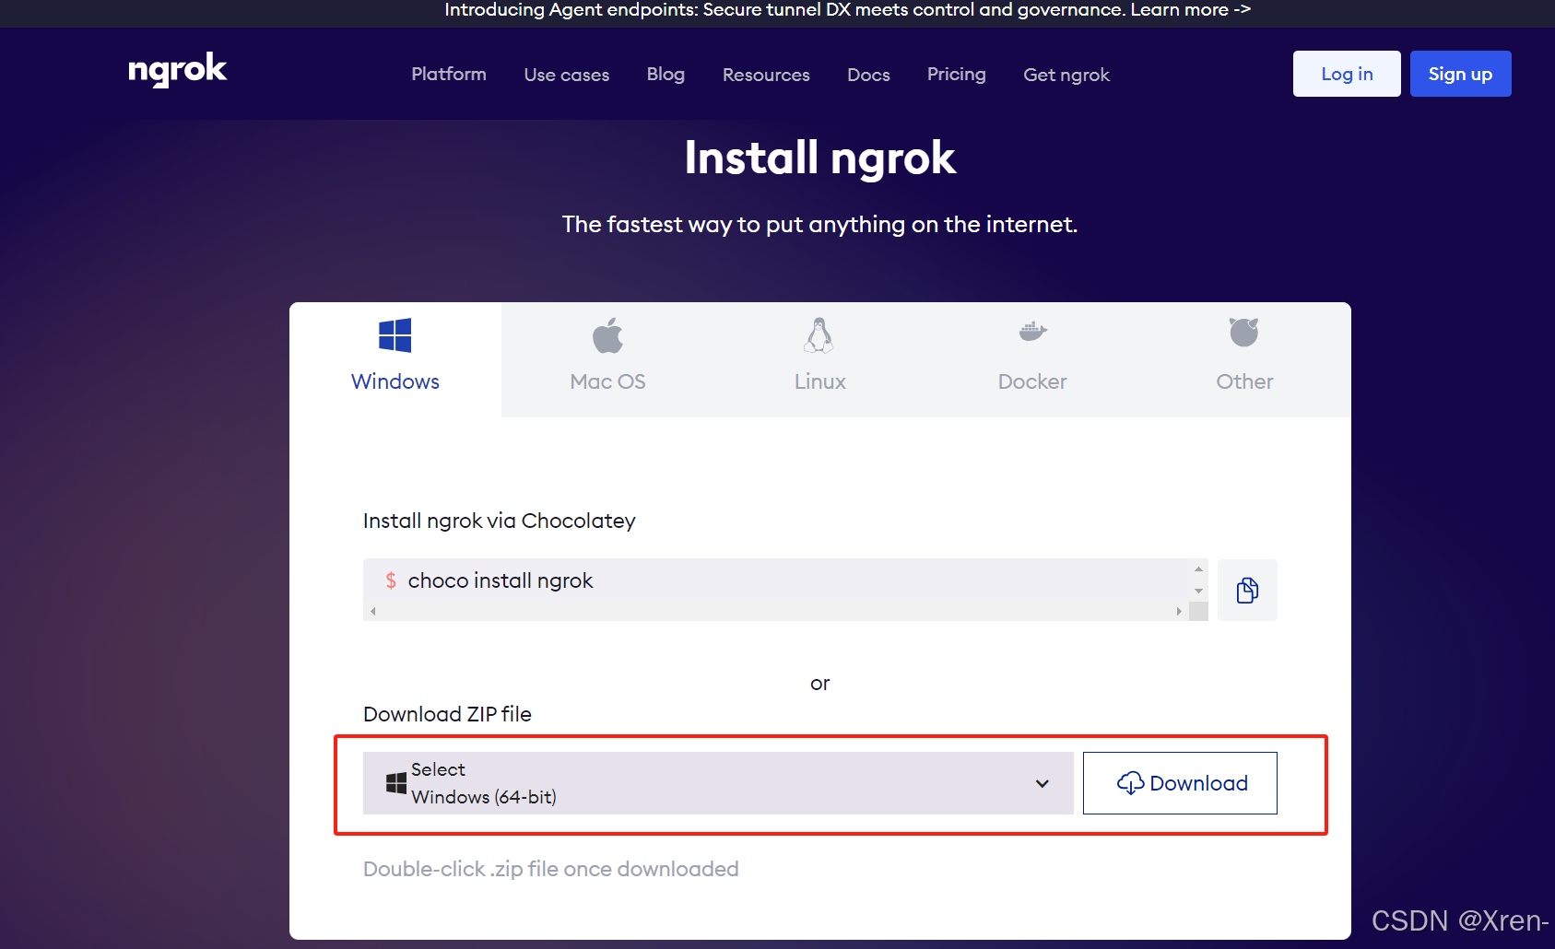Open the Resources menu item

tap(765, 75)
